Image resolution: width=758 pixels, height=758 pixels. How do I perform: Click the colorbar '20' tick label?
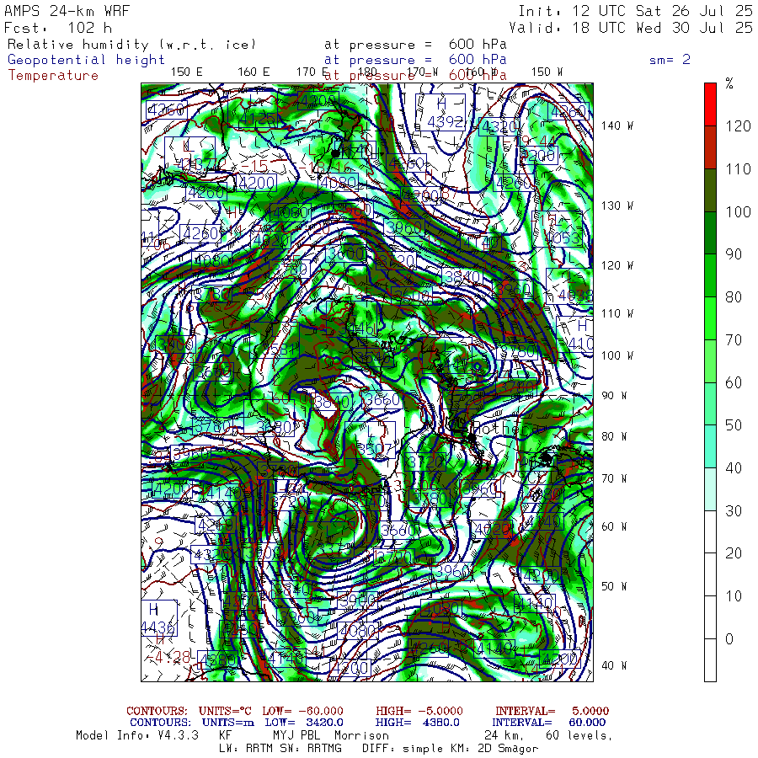734,553
